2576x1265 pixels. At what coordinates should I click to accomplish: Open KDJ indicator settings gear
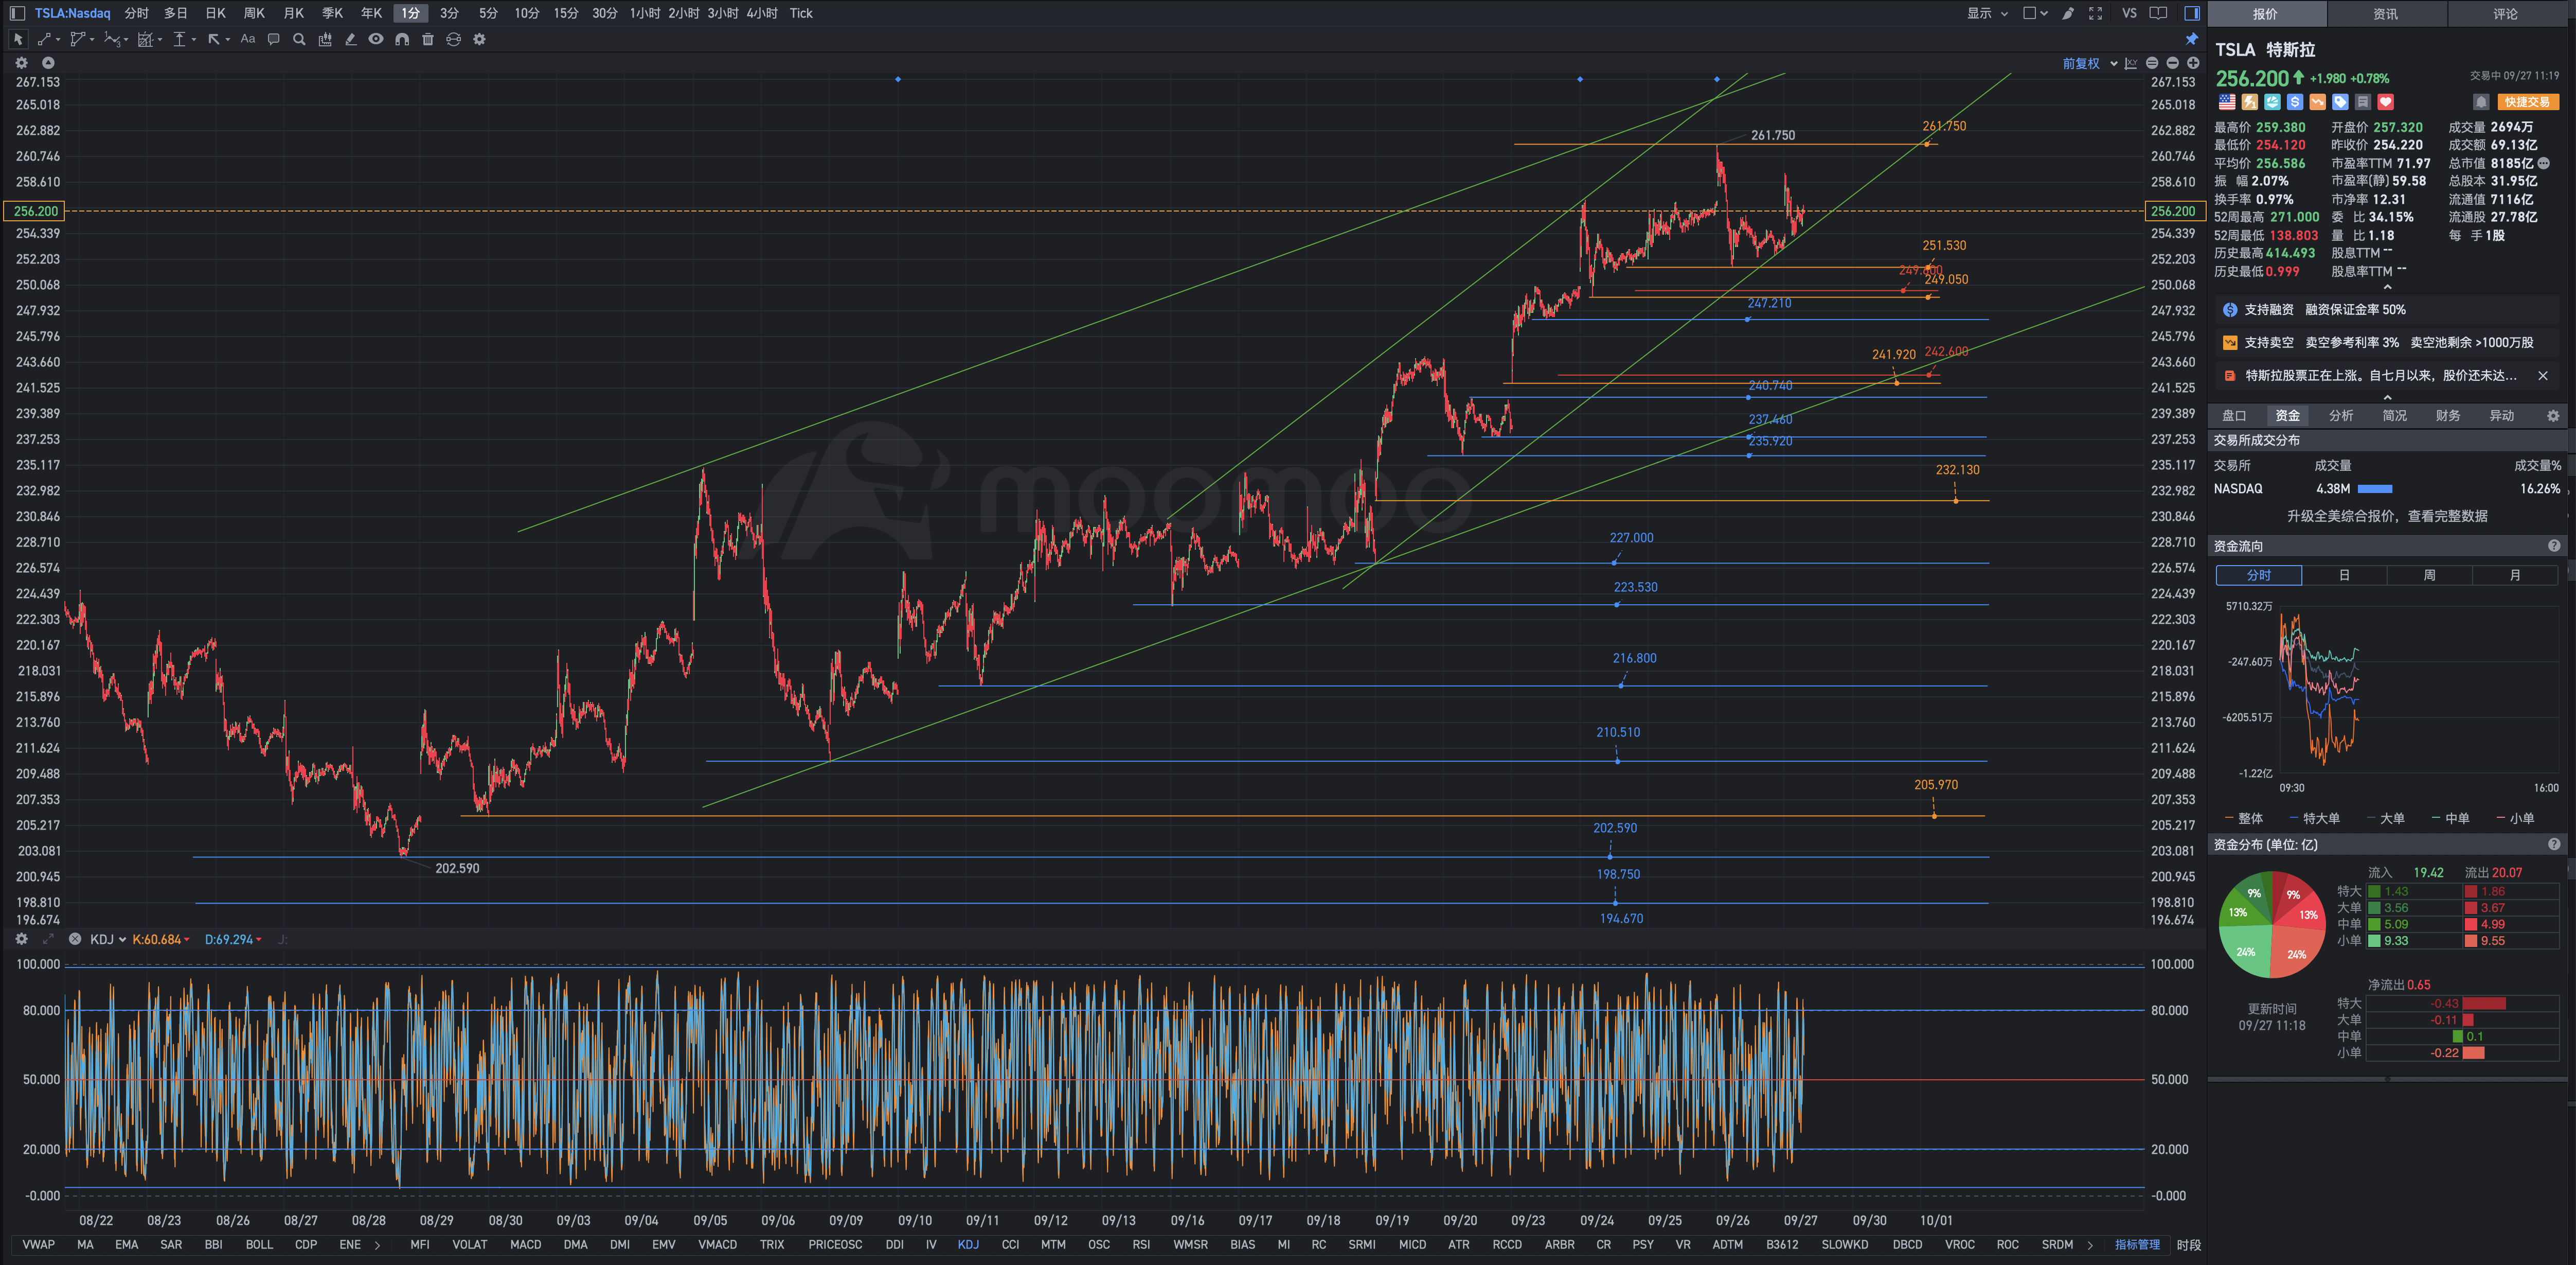(21, 939)
